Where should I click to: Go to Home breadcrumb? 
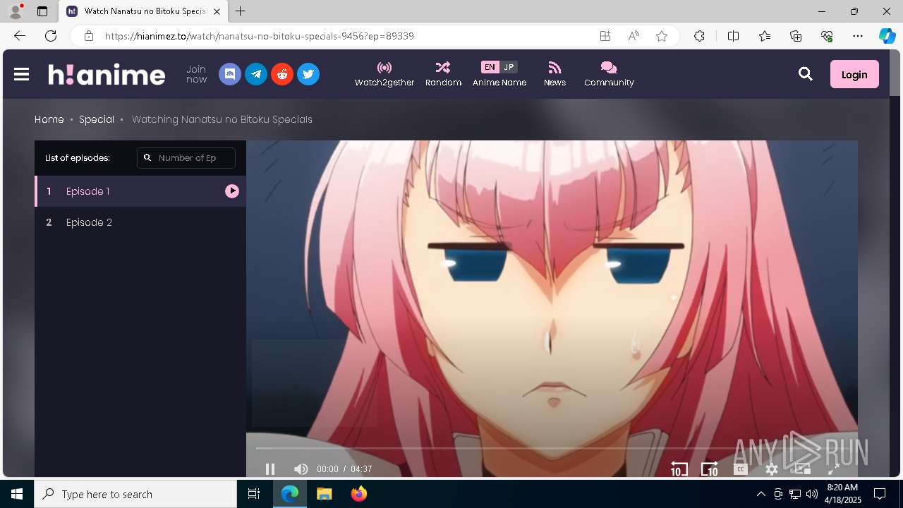pyautogui.click(x=49, y=119)
